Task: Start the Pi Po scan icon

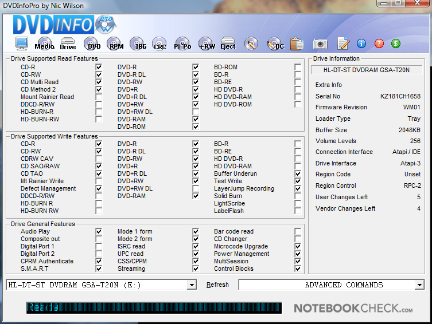Action: (x=182, y=44)
